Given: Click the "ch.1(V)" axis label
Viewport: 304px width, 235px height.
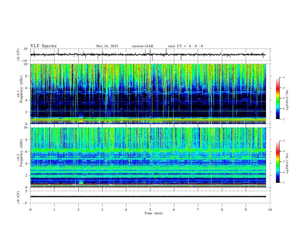Looking at the screenshot, I should pyautogui.click(x=18, y=55).
